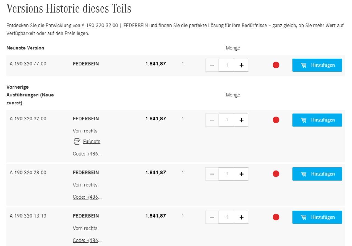Screen dimensions: 352x246
Task: Open the Fußnote link
Action: click(92, 142)
